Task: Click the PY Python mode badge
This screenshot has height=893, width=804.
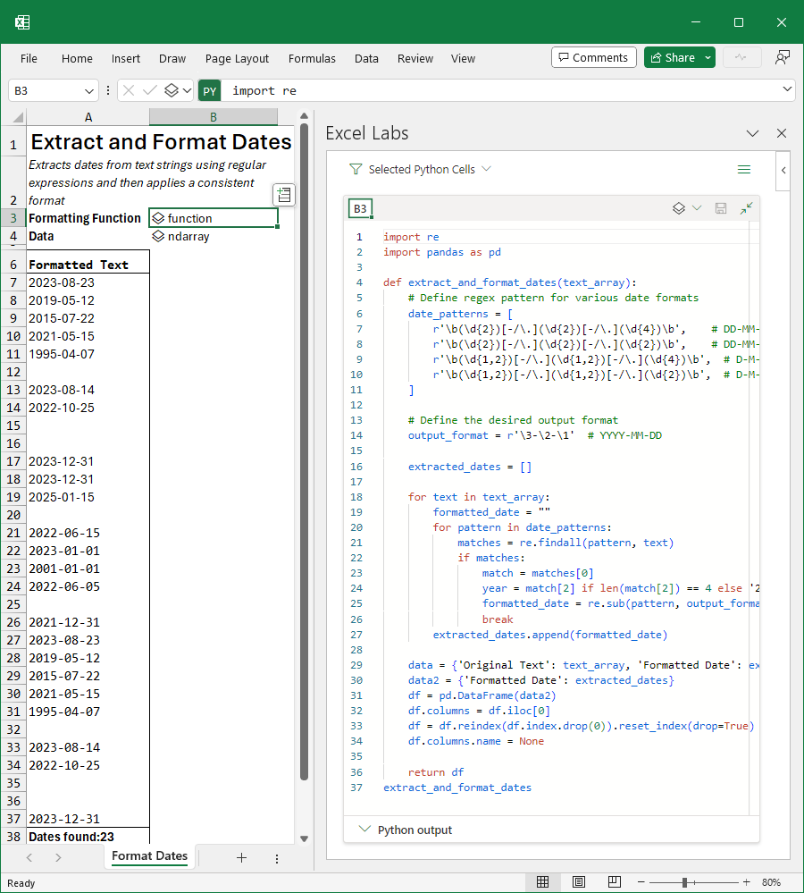Action: point(209,90)
